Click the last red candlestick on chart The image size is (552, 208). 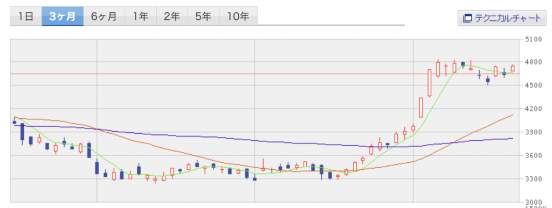coord(513,68)
